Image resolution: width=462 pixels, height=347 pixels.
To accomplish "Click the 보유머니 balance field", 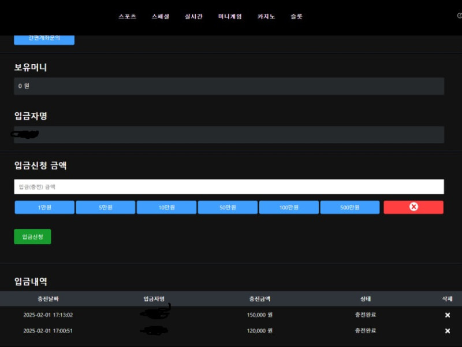I will coord(229,86).
